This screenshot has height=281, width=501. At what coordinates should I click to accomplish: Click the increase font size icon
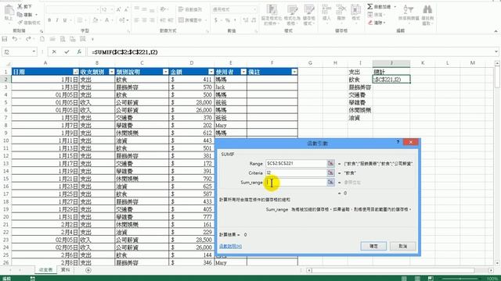pos(118,10)
